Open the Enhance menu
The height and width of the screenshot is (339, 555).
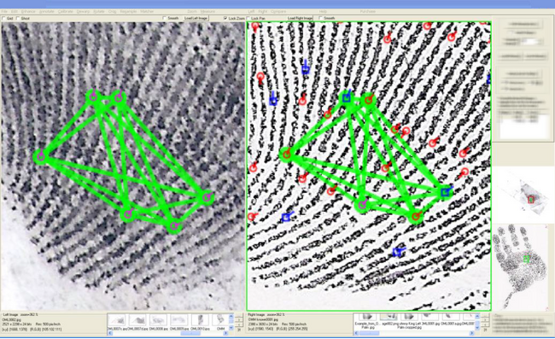point(28,12)
